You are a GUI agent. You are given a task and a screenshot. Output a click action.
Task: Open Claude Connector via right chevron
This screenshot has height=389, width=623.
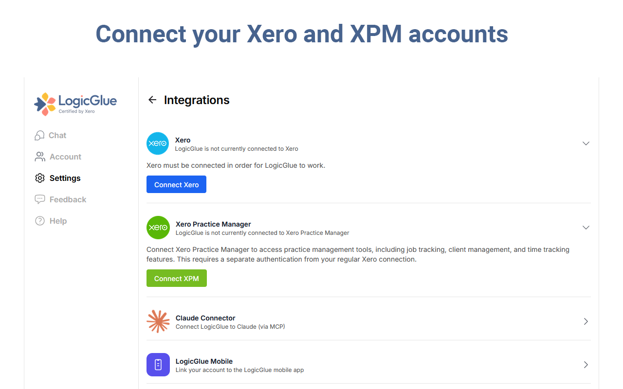coord(586,321)
